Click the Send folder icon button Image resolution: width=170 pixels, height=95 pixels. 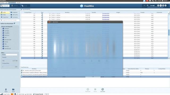pos(13,90)
